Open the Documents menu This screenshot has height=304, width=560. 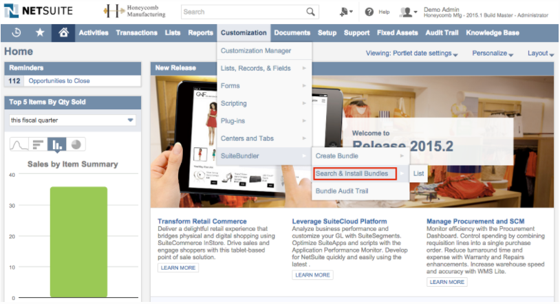point(292,33)
